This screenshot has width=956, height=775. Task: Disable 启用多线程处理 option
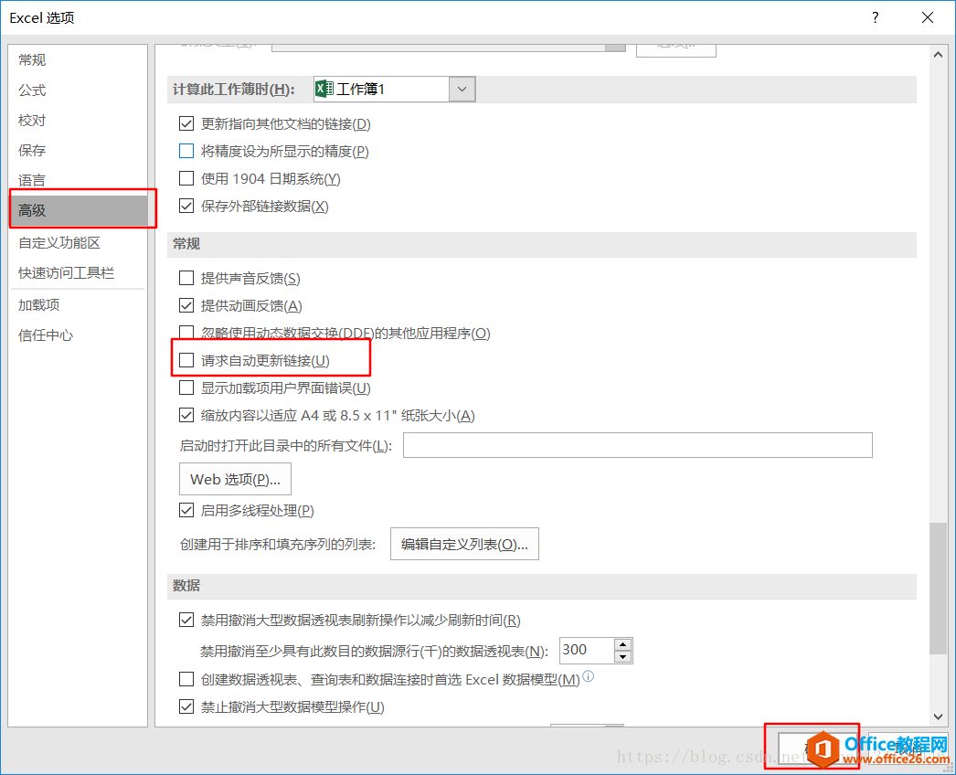[x=186, y=509]
